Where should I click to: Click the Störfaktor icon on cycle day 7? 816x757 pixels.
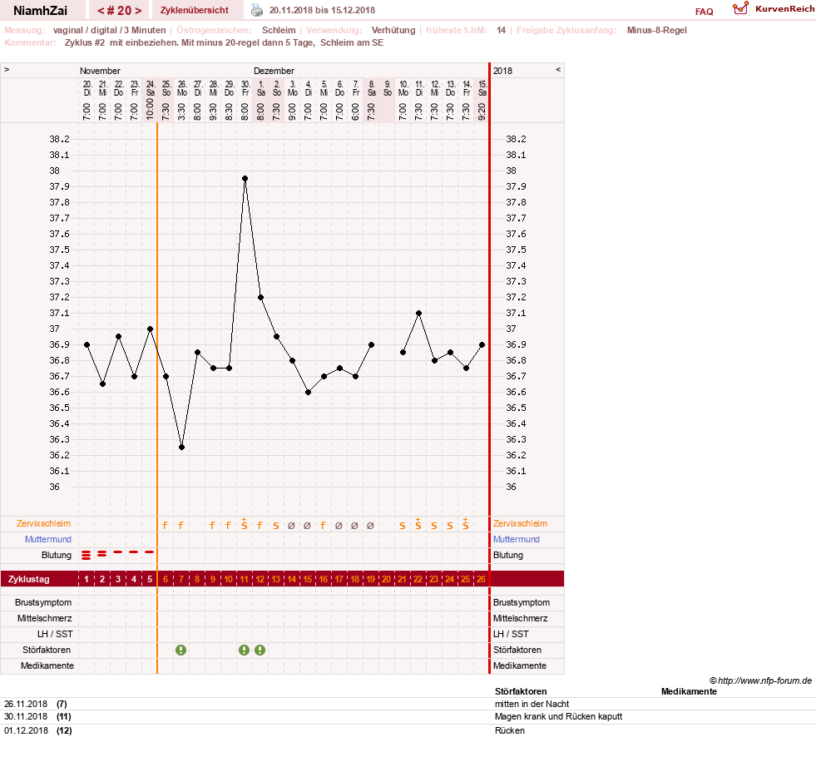tap(181, 650)
